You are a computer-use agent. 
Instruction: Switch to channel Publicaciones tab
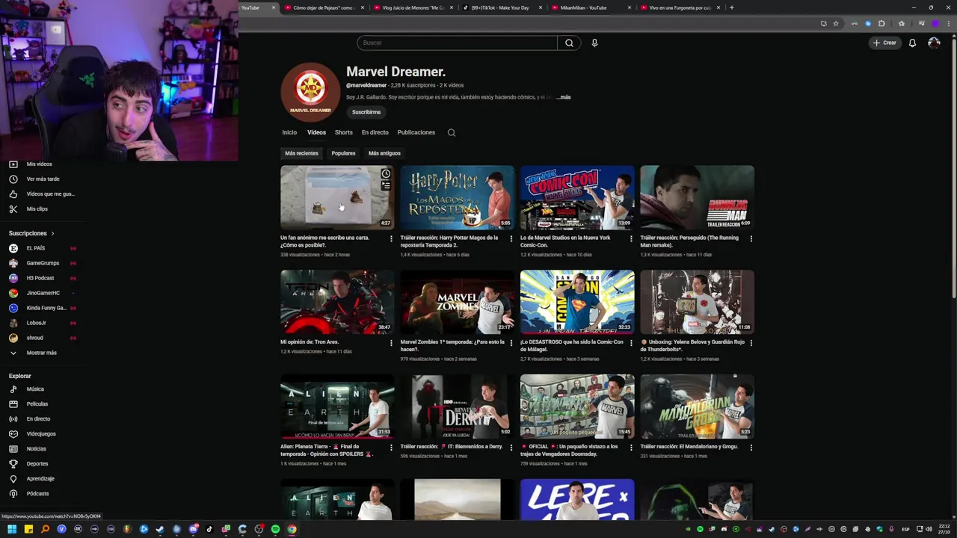(416, 132)
